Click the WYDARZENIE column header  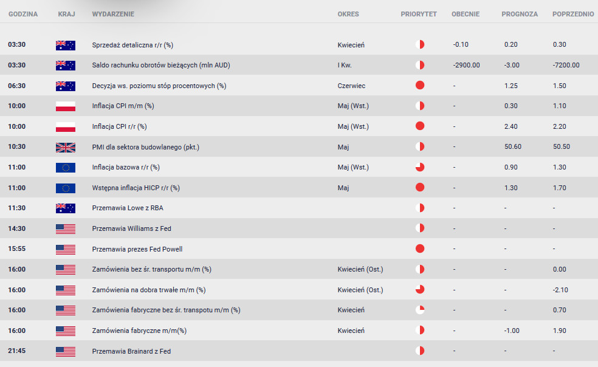pyautogui.click(x=113, y=14)
